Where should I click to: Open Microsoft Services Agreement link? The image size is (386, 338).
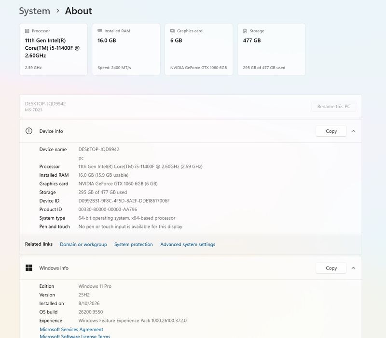[71, 329]
